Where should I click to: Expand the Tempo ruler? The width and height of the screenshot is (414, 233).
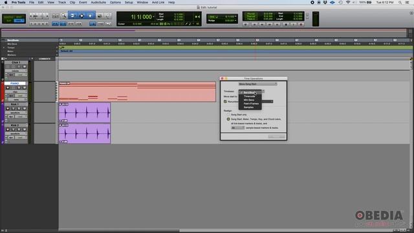pyautogui.click(x=4, y=48)
